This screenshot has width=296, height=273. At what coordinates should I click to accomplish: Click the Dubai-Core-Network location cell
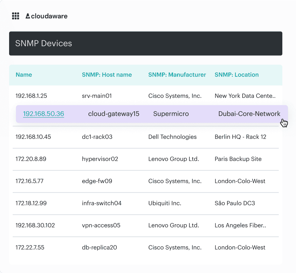(249, 114)
